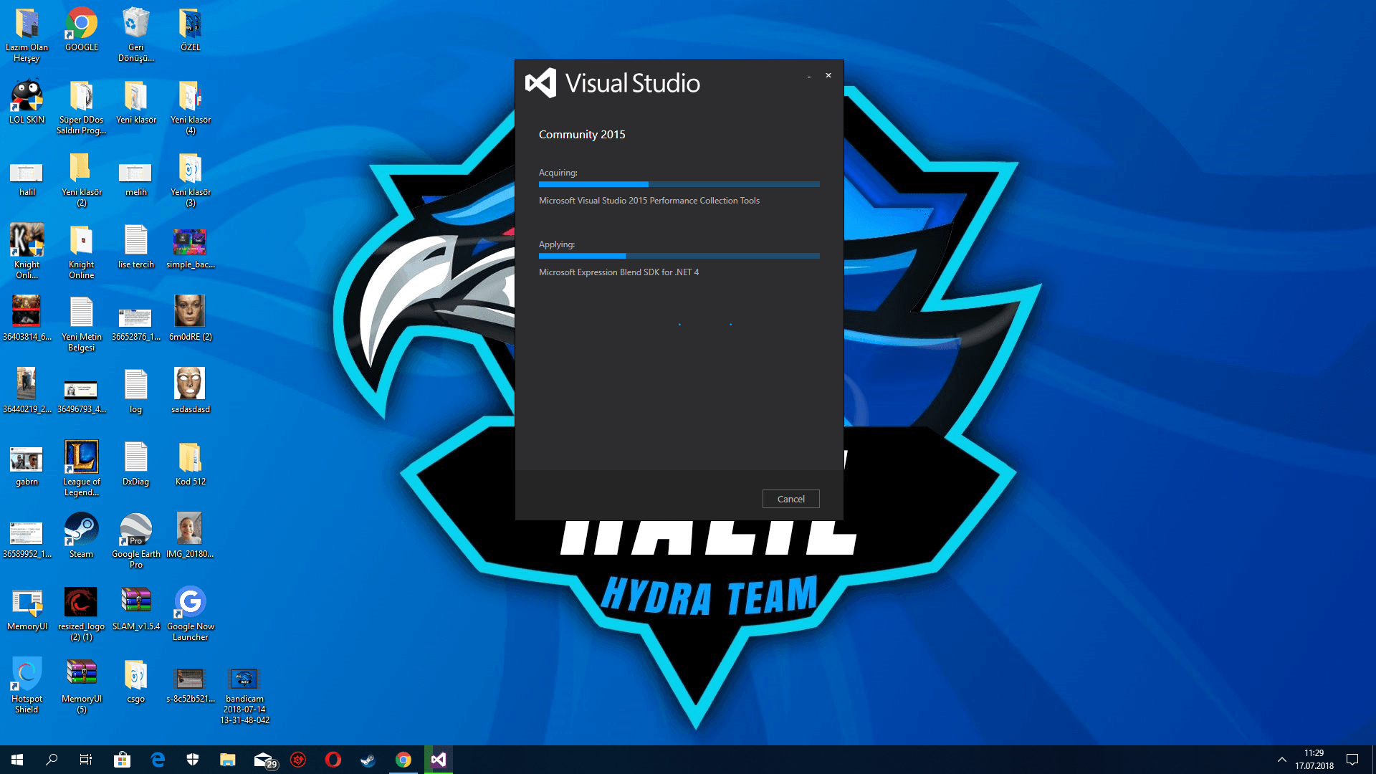Screen dimensions: 1376x774
Task: Select the Knight Online folder icon
Action: point(82,252)
